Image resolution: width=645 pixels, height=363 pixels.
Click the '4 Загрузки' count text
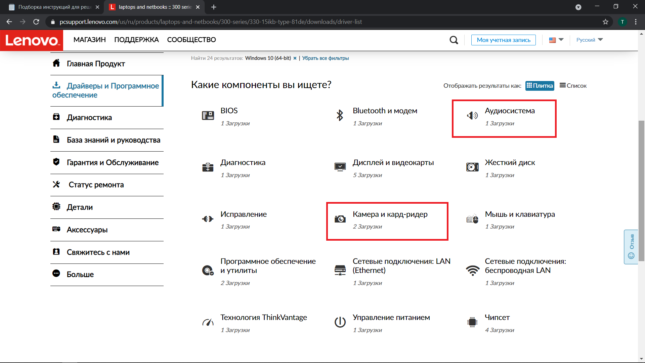click(499, 330)
